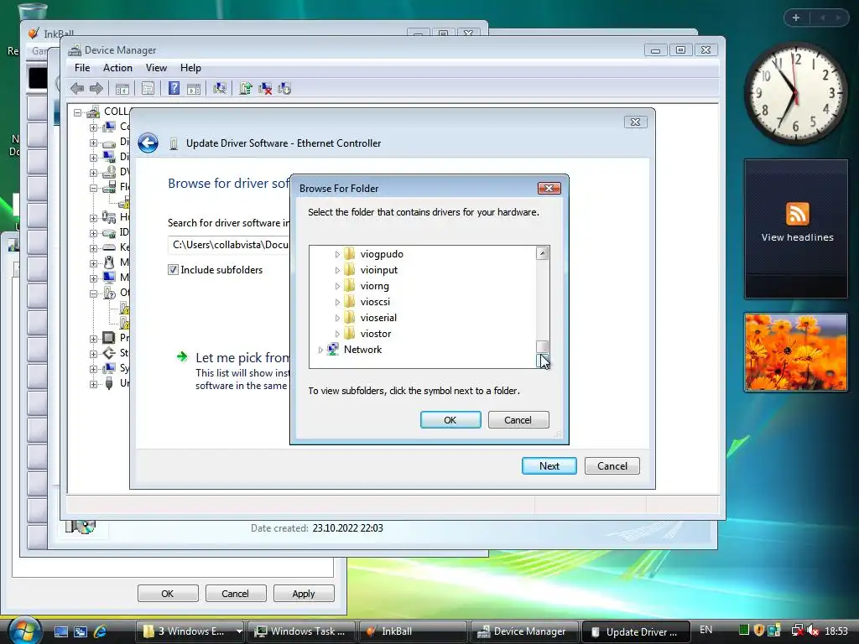This screenshot has height=644, width=859.
Task: Click the driver search path input field
Action: tap(229, 245)
